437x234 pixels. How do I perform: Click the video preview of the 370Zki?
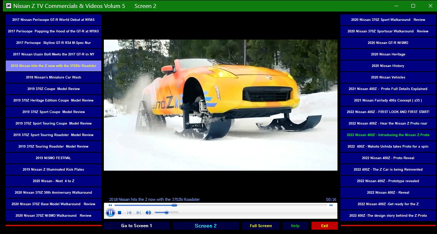[221, 105]
